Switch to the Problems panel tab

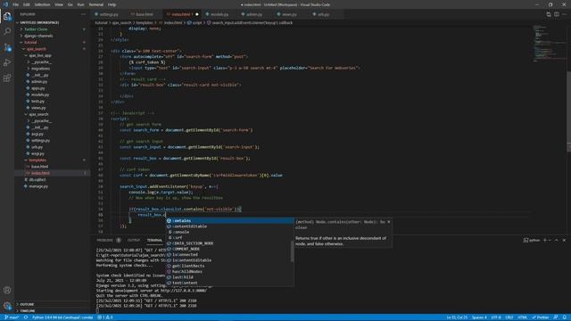coord(105,240)
